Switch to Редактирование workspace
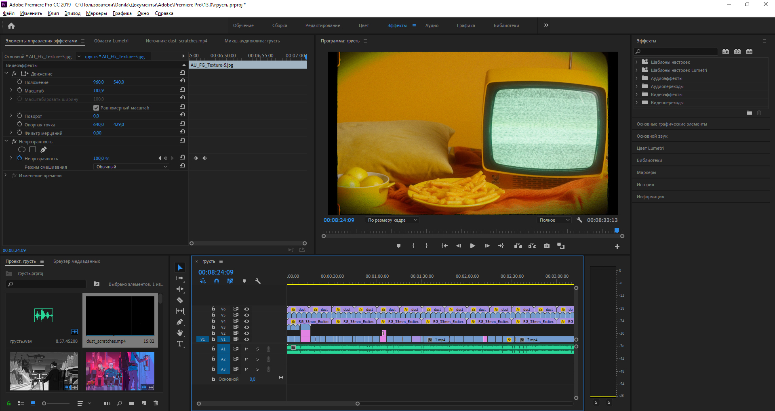Image resolution: width=775 pixels, height=411 pixels. coord(322,25)
